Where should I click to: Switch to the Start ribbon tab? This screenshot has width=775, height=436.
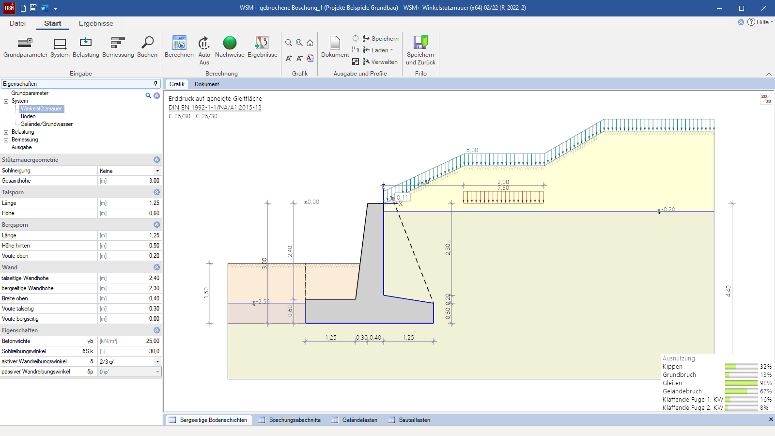(x=52, y=23)
